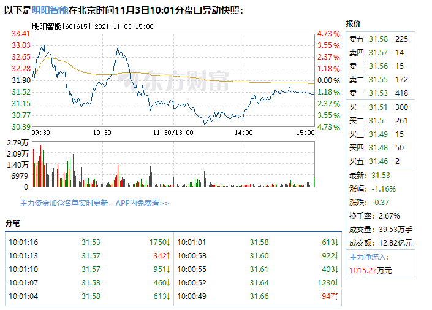
Task: Select the 10:00:49 tick trade row
Action: click(x=257, y=296)
